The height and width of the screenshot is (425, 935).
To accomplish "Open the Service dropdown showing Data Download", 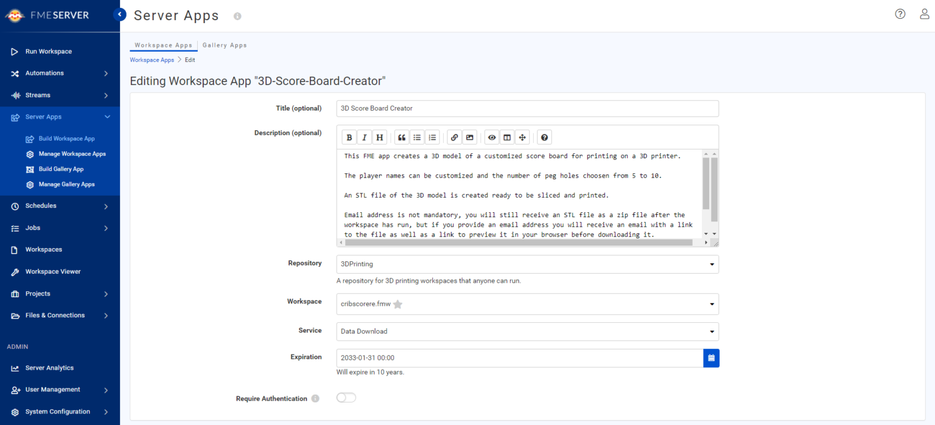I will [527, 331].
